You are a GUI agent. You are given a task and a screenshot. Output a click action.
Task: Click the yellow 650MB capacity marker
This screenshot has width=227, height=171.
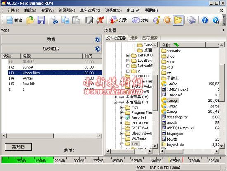point(169,160)
